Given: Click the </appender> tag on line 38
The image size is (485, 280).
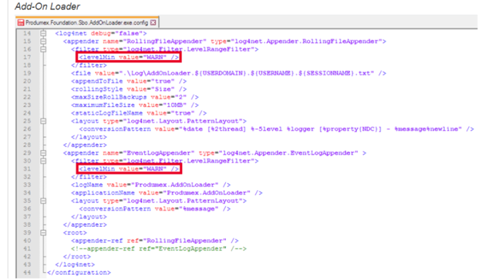Looking at the screenshot, I should click(x=85, y=225).
